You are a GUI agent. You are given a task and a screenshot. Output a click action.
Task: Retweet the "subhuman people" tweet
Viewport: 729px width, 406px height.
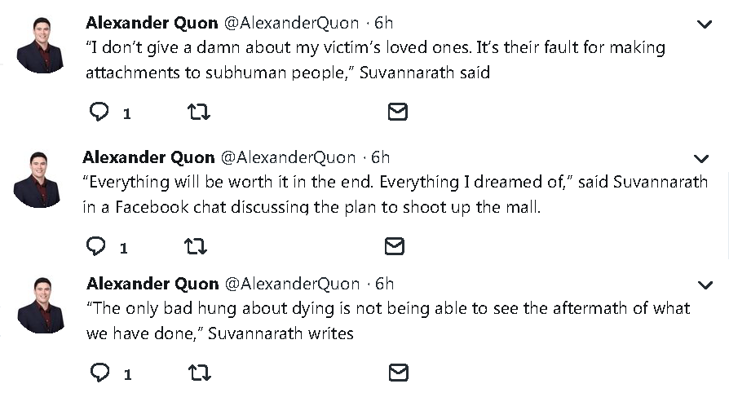tap(198, 113)
